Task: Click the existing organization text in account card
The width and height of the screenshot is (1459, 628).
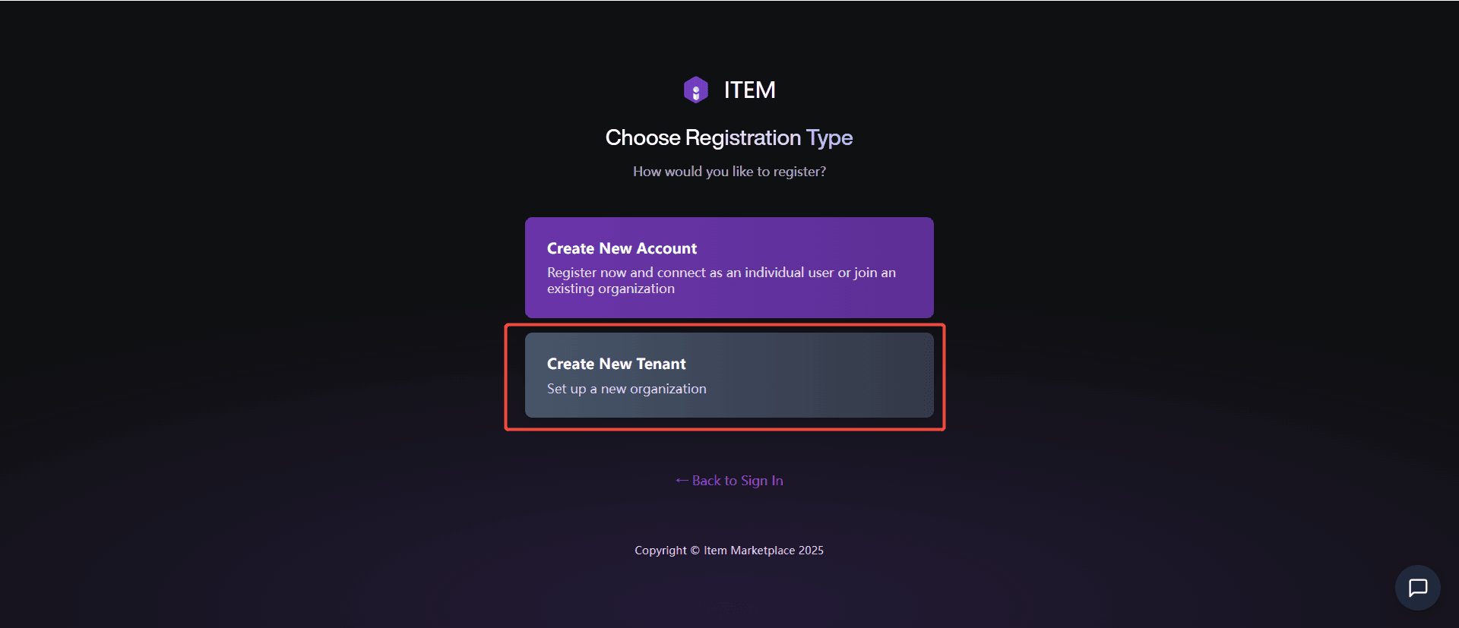Action: (x=610, y=289)
